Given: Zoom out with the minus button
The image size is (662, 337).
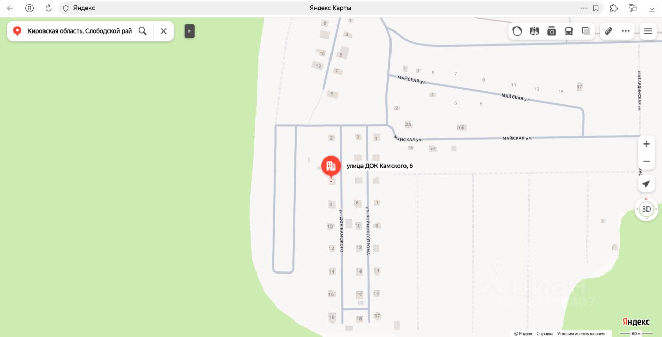Looking at the screenshot, I should [646, 161].
